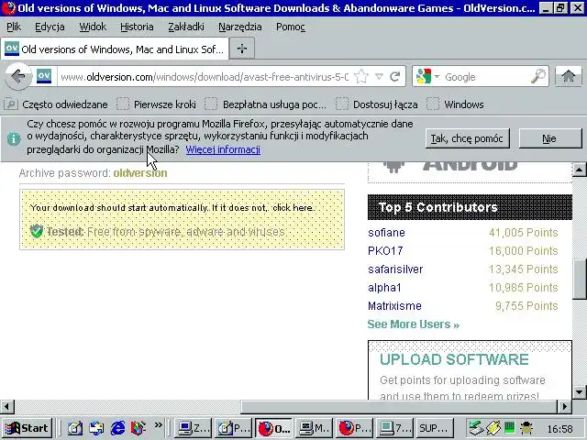Screen dimensions: 587x440
Task: Open the Historia menu
Action: [137, 27]
